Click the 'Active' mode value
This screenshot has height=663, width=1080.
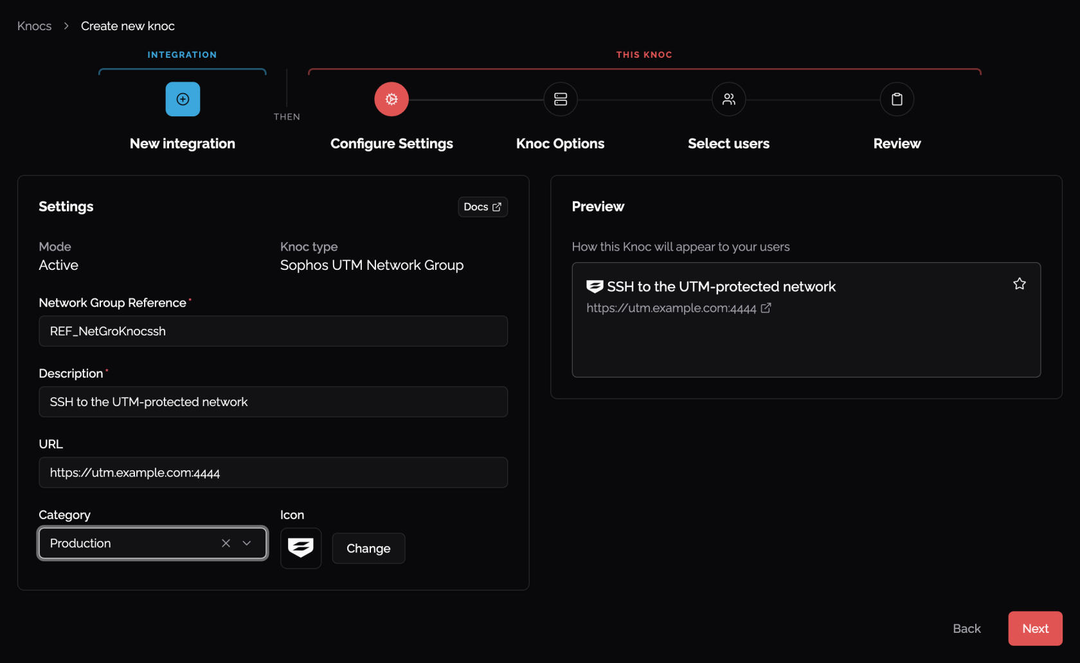(x=59, y=265)
